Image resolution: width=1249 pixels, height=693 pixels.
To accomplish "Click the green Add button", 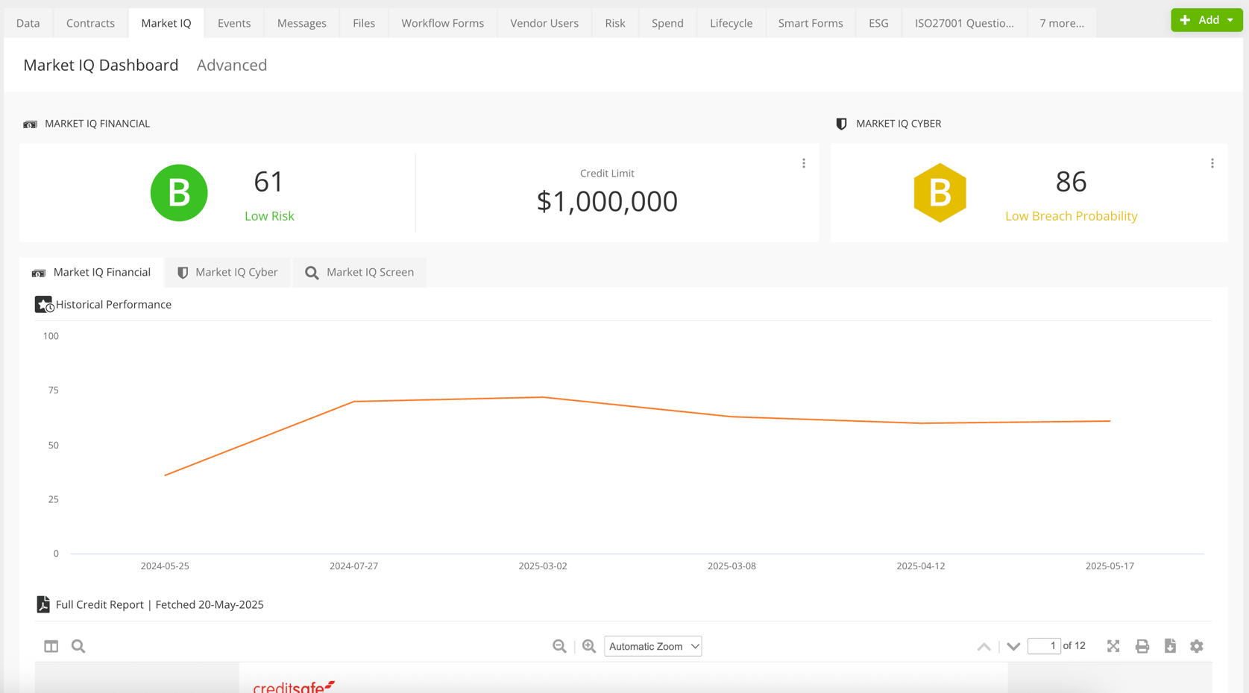I will click(x=1206, y=19).
